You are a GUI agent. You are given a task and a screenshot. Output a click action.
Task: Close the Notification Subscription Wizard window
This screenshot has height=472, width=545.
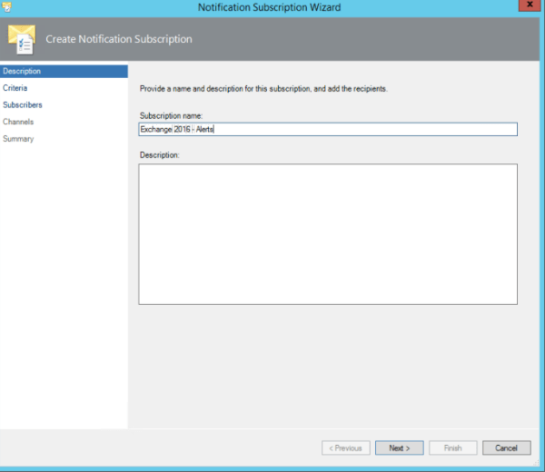pos(530,5)
